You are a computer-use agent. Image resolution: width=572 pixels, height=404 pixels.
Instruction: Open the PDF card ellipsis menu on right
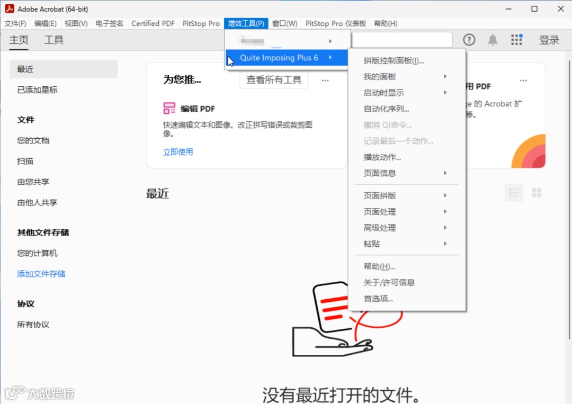[x=523, y=80]
